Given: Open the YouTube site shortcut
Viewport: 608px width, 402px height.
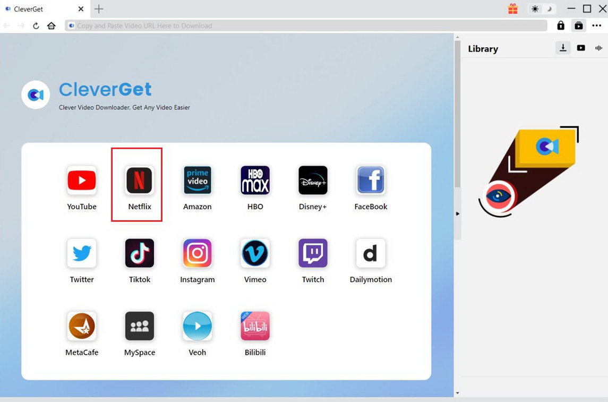Looking at the screenshot, I should pos(82,181).
